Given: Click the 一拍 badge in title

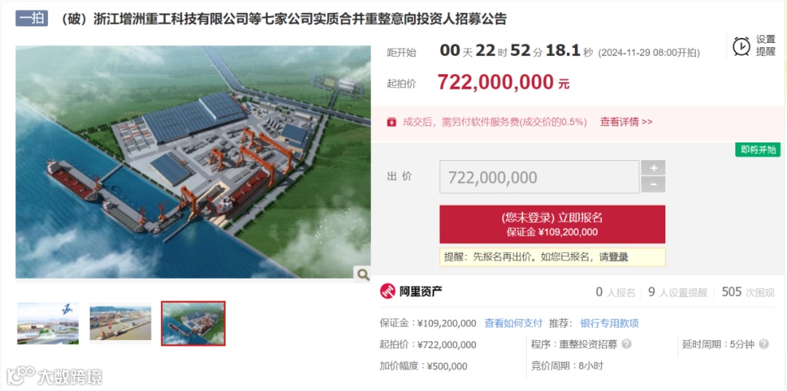Looking at the screenshot, I should (31, 18).
